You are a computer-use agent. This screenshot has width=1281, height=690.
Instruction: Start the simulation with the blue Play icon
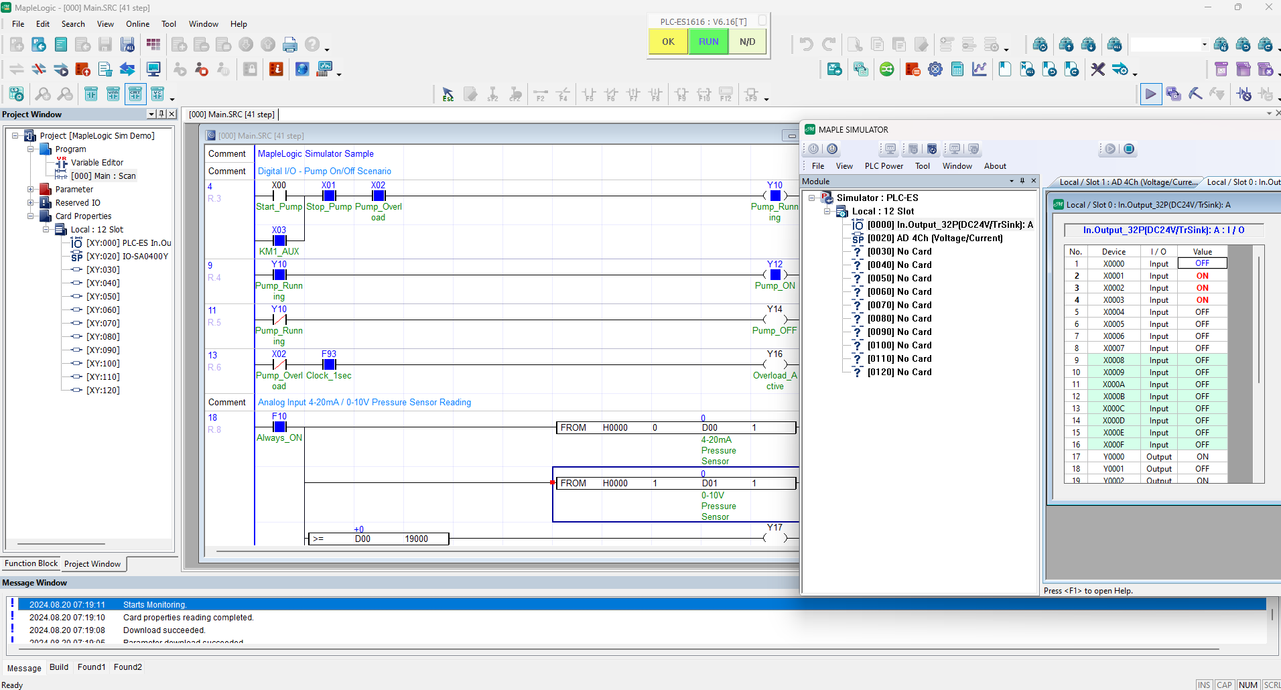point(1151,94)
